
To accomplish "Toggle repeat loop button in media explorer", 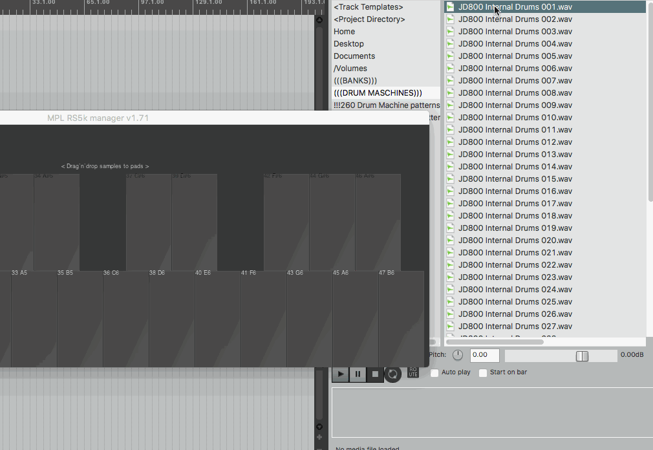I will click(x=392, y=374).
